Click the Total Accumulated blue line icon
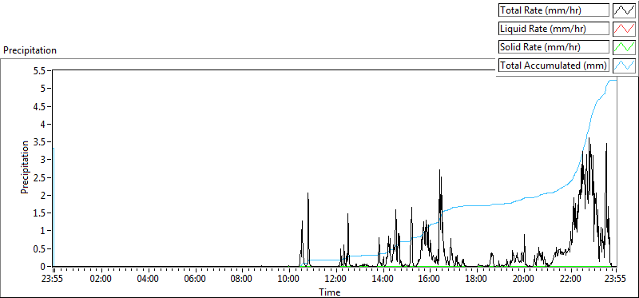Image resolution: width=639 pixels, height=298 pixels. point(624,65)
